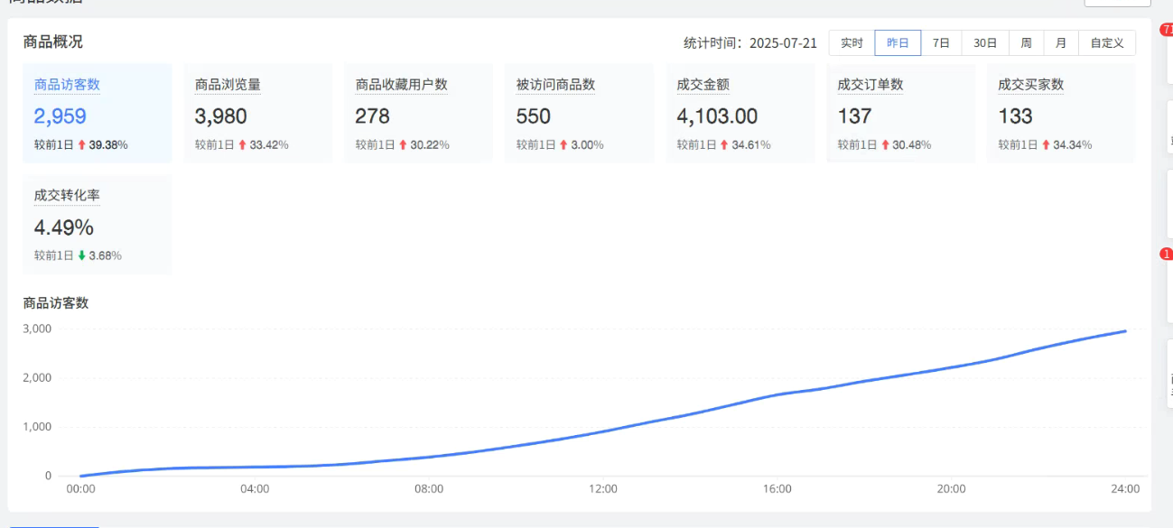
Task: Select the 商品收藏用户数 metric card
Action: coord(417,113)
